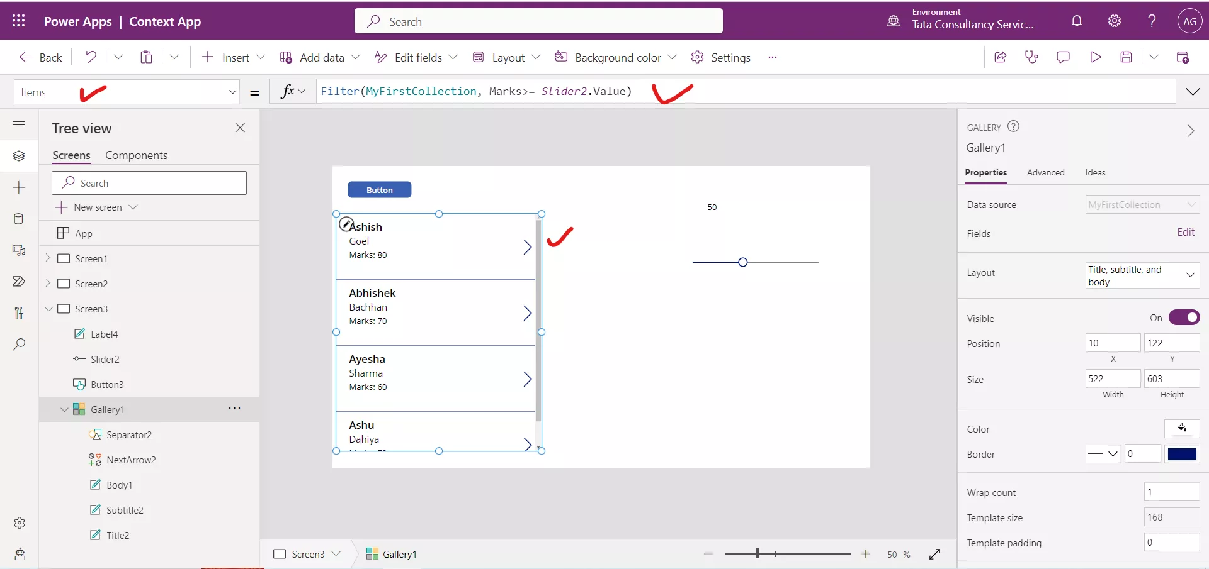Turn off the Visible toggle for Gallery1
The height and width of the screenshot is (569, 1209).
[x=1185, y=318]
